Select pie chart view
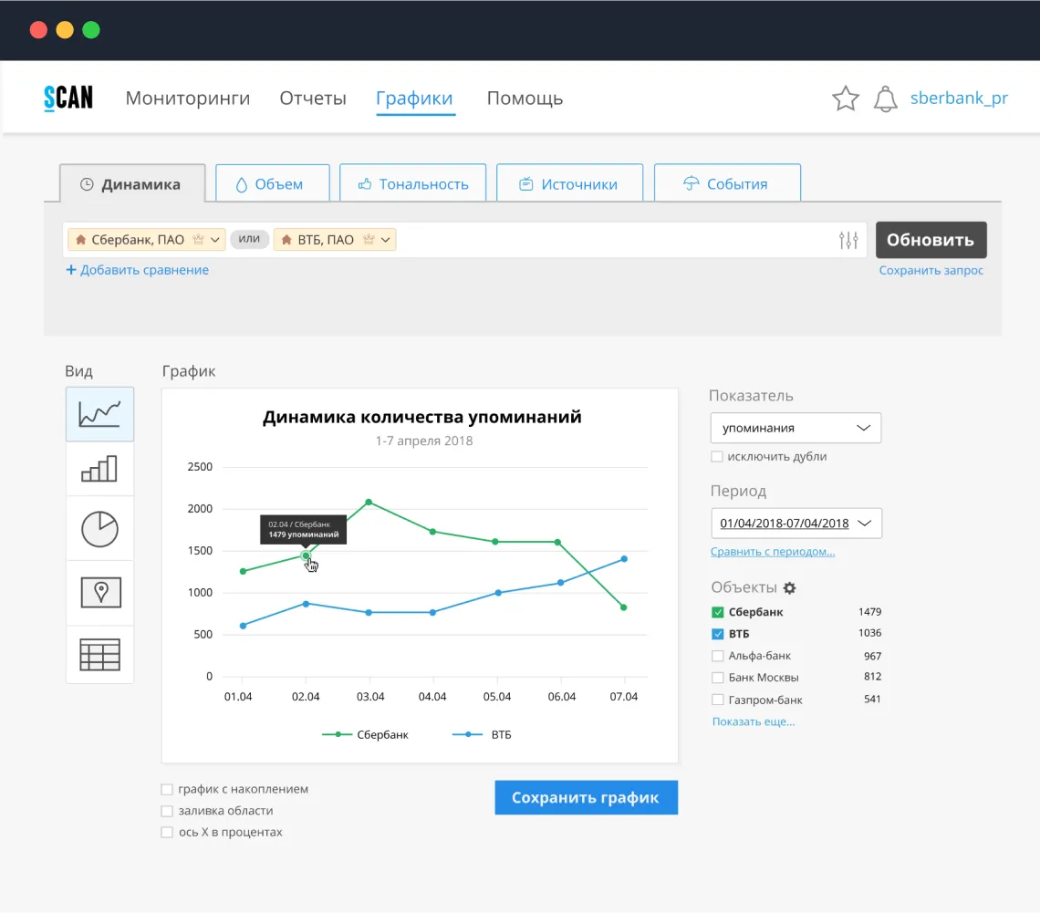 tap(99, 528)
